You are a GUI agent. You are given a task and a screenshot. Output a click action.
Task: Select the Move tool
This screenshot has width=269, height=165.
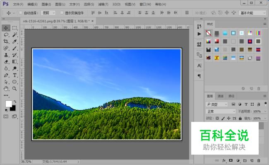(6, 28)
